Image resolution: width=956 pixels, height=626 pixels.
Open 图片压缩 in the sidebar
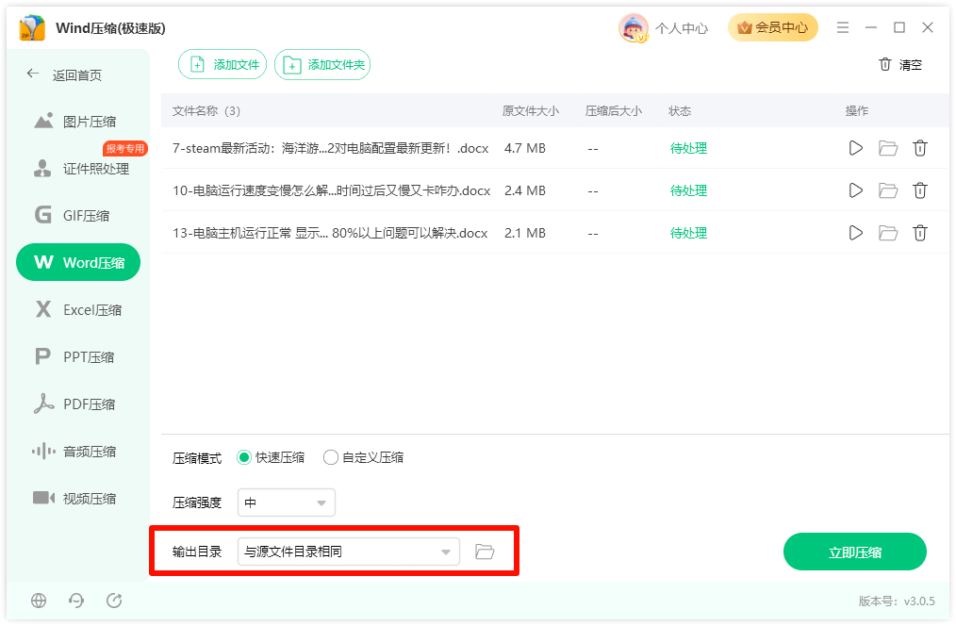(x=78, y=122)
